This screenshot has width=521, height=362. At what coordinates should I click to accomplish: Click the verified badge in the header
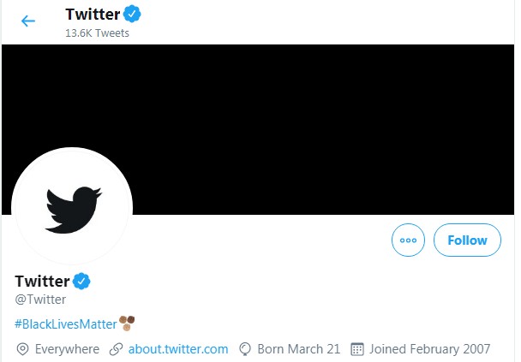coord(132,14)
